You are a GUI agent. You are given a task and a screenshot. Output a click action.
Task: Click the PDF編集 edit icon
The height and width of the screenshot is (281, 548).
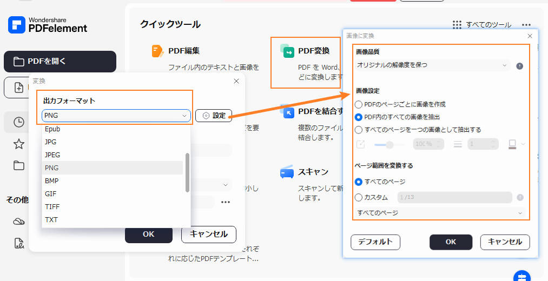pyautogui.click(x=157, y=51)
